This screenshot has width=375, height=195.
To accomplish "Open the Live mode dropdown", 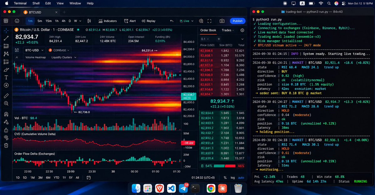I will (x=186, y=21).
